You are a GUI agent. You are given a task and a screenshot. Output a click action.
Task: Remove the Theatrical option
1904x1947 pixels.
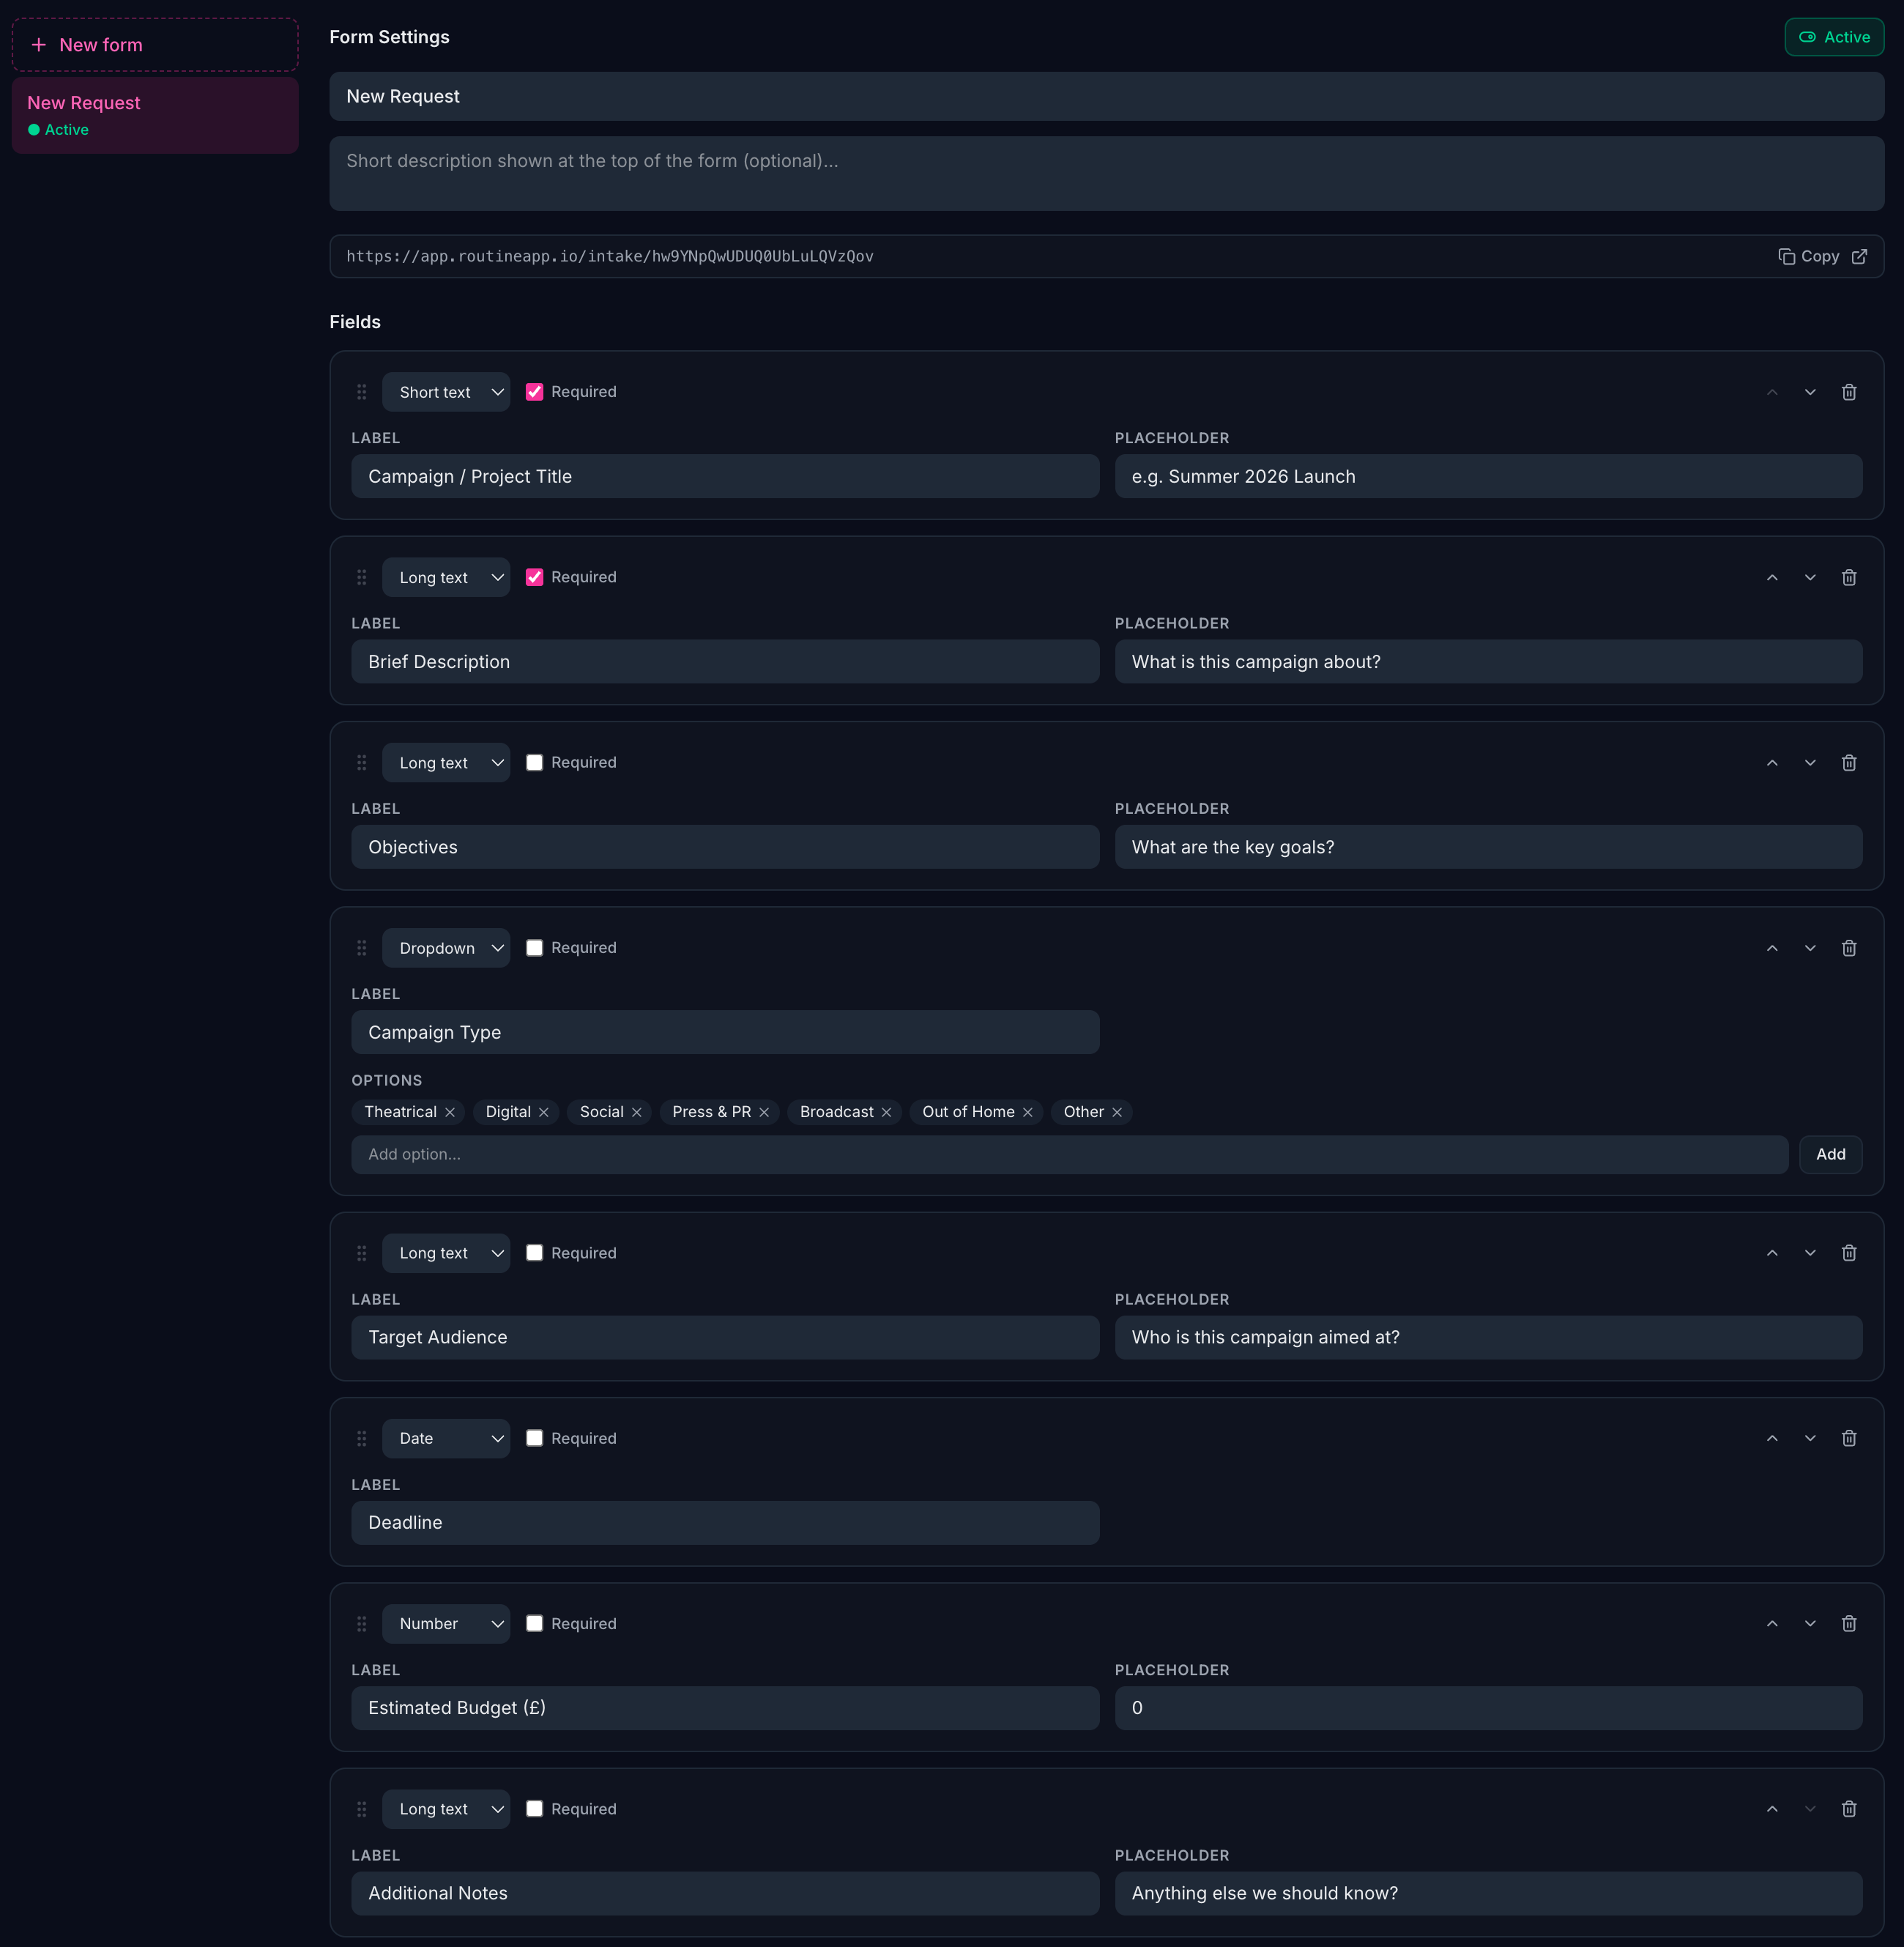[x=450, y=1111]
